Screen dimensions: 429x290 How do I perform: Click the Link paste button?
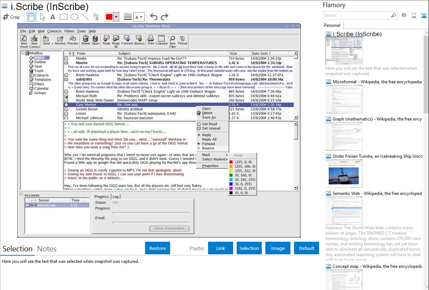point(221,248)
